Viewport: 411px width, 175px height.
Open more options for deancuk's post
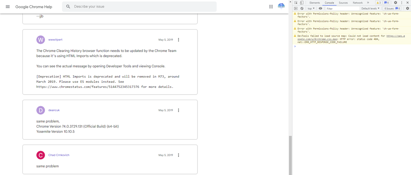[179, 110]
